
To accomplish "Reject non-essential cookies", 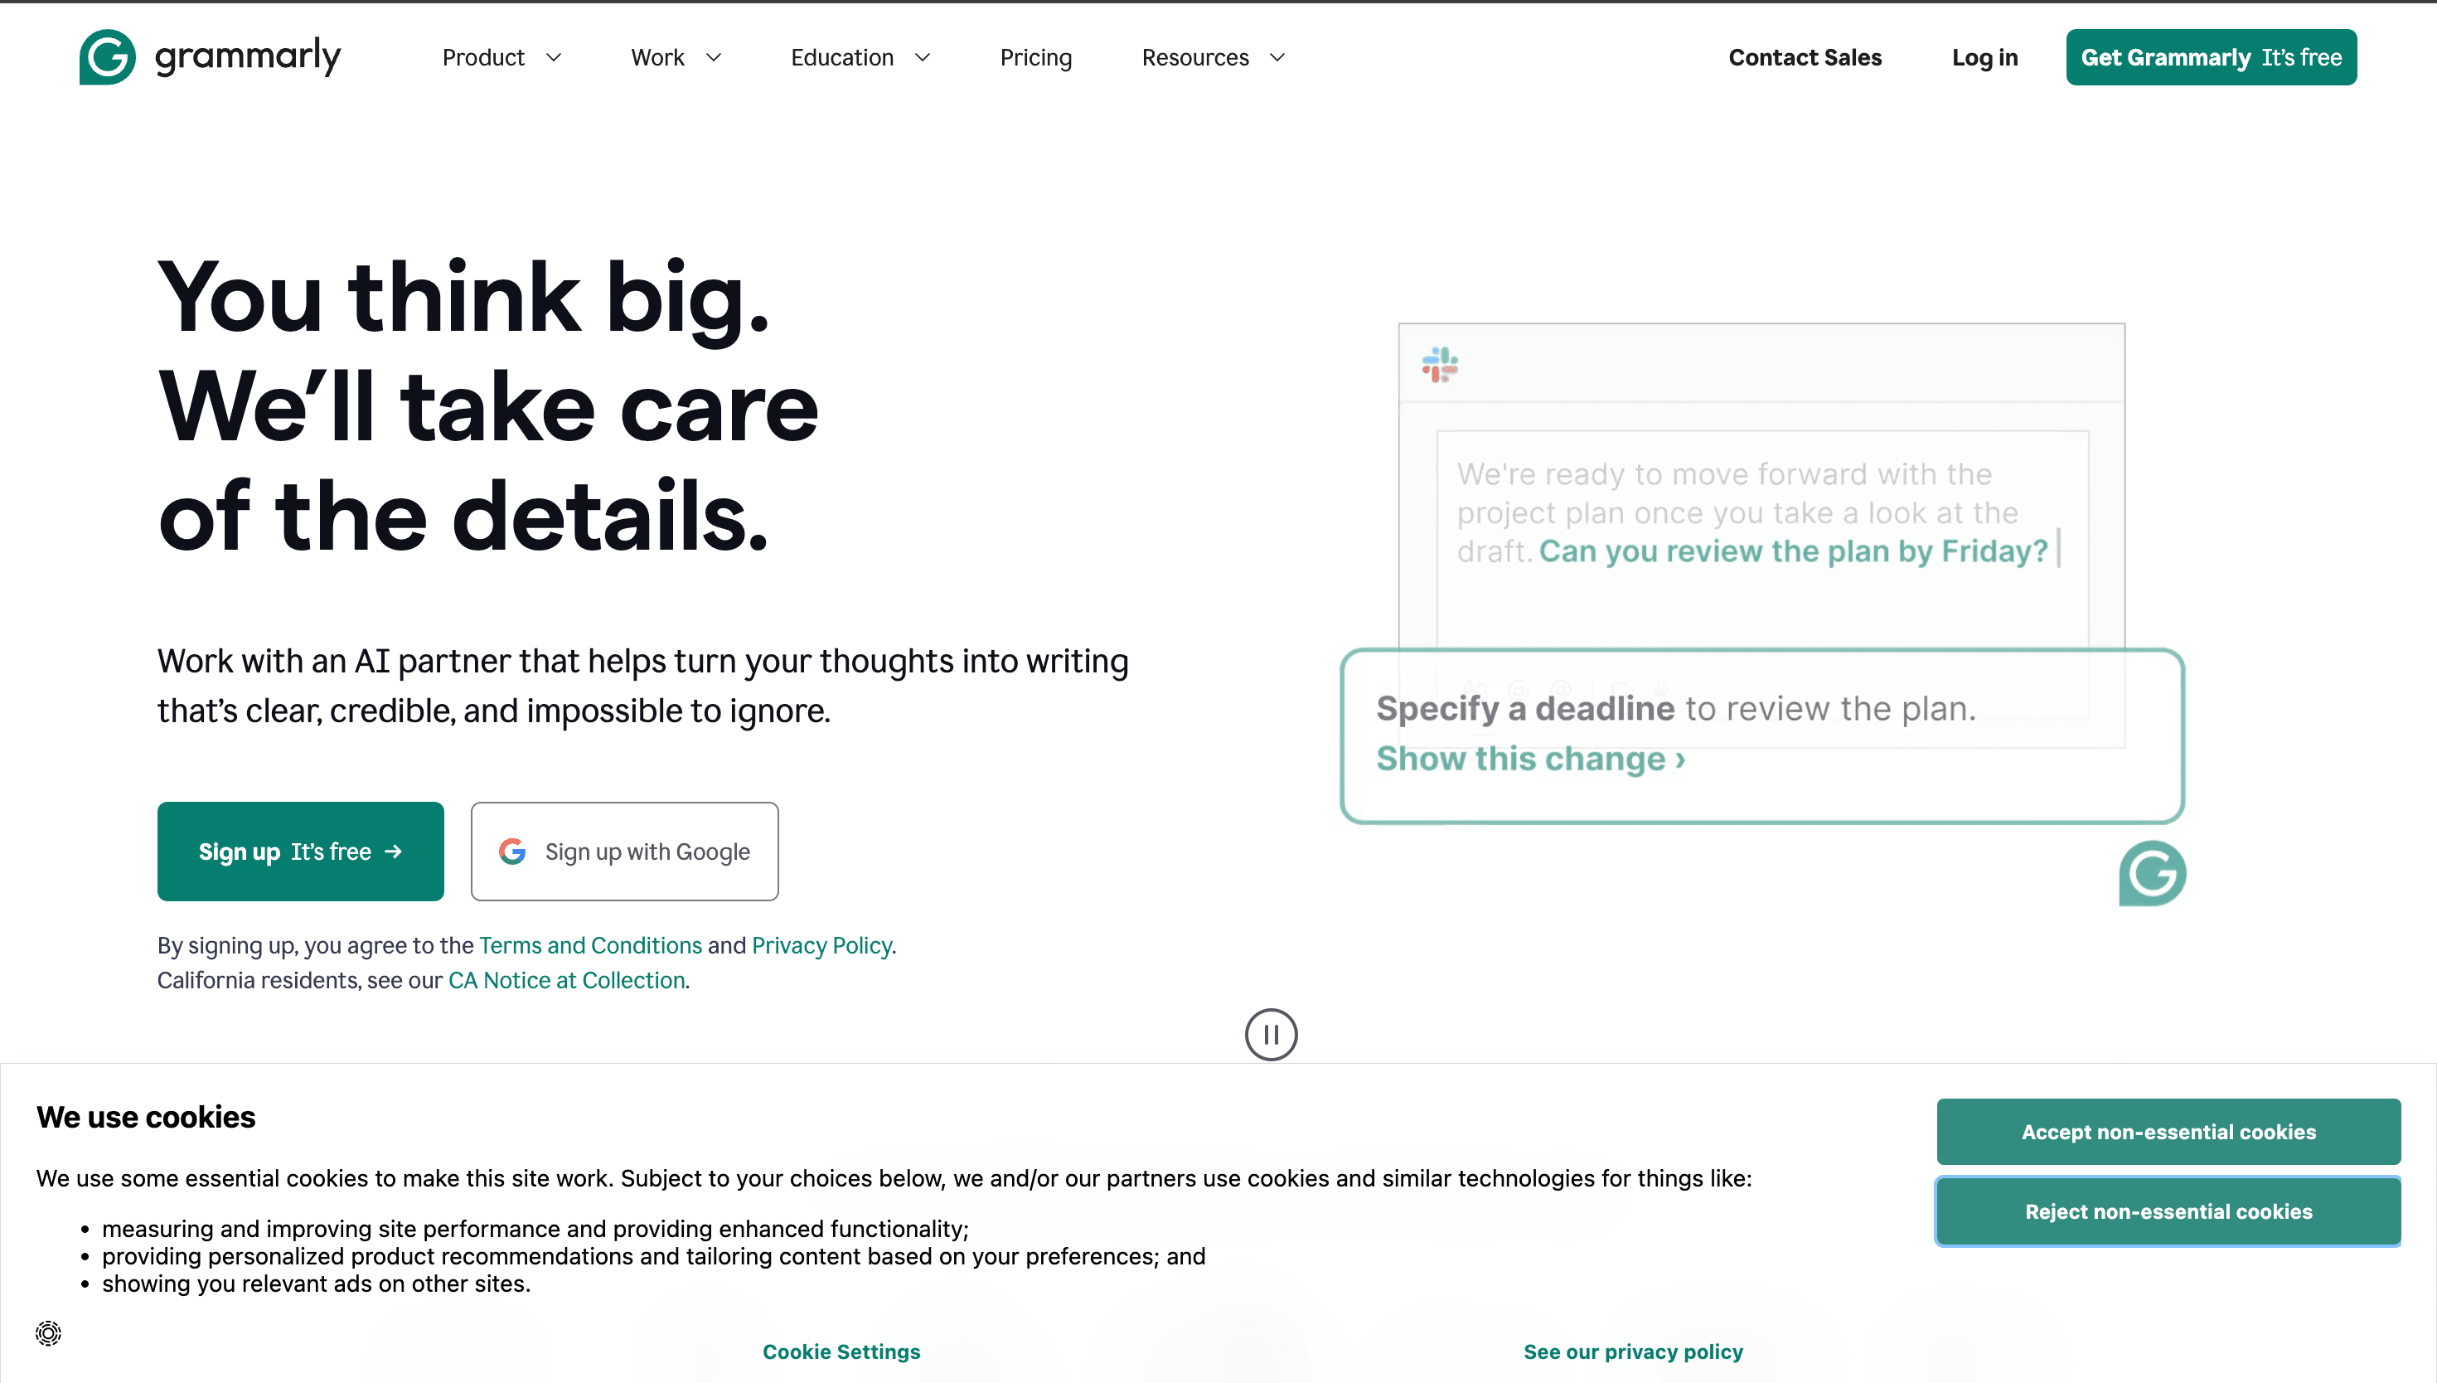I will click(2168, 1211).
